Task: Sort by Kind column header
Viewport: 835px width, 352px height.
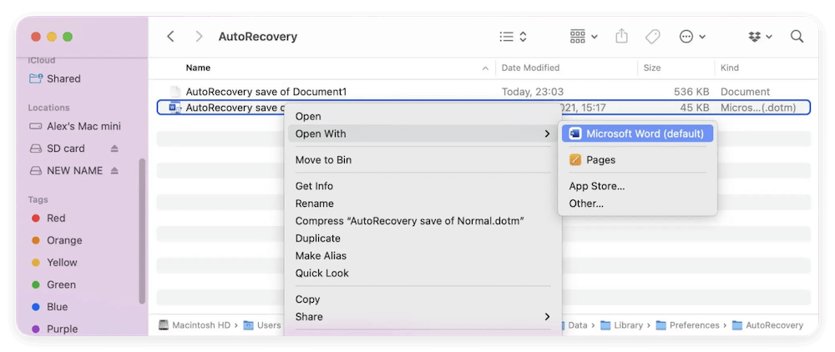Action: tap(730, 68)
